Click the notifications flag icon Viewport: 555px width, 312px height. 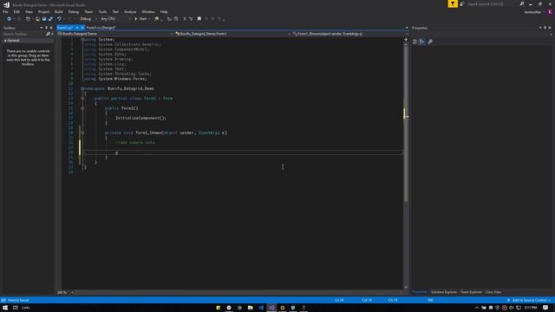coord(453,3)
